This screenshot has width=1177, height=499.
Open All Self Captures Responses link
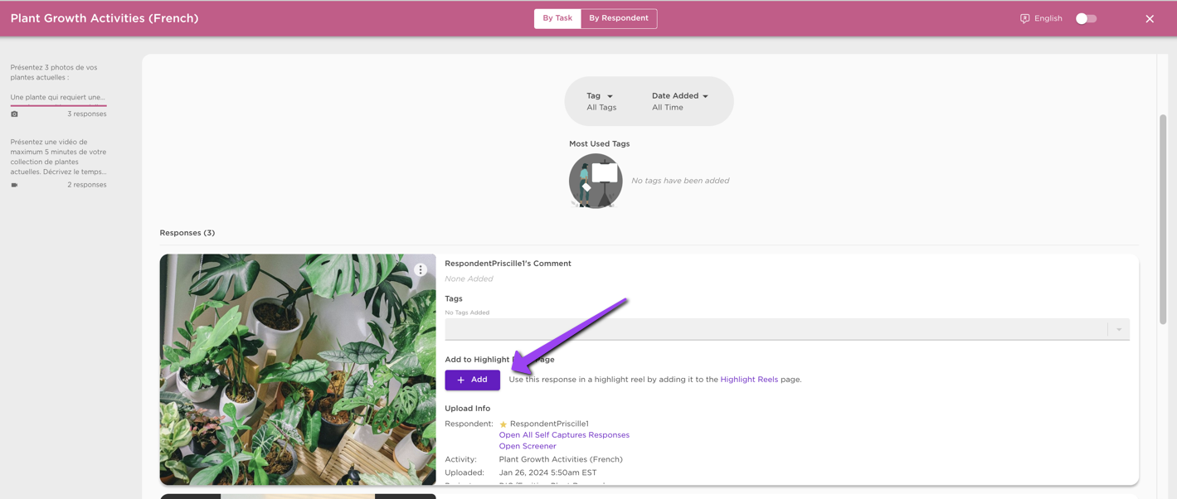pyautogui.click(x=564, y=435)
